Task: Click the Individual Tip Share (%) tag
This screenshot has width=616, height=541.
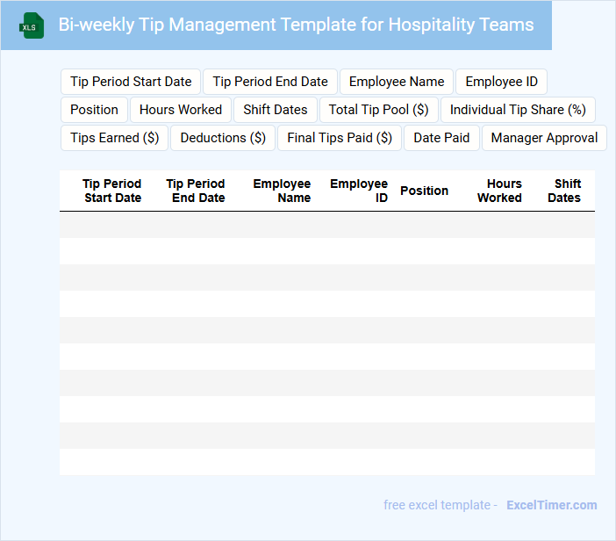Action: pyautogui.click(x=518, y=110)
